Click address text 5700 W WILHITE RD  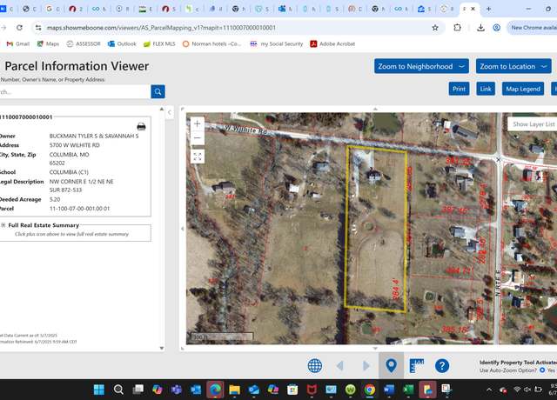(75, 145)
